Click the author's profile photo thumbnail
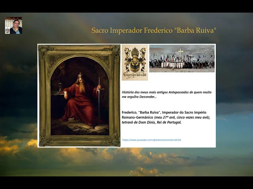253x189 pixels. (x=13, y=25)
